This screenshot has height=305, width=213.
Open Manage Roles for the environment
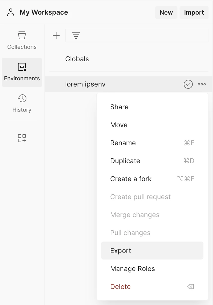132,268
